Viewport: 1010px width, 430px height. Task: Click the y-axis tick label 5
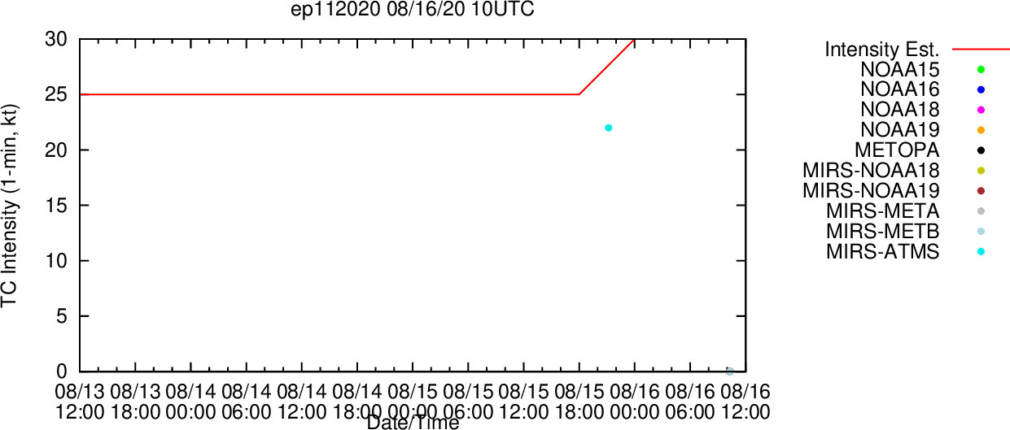tap(62, 316)
